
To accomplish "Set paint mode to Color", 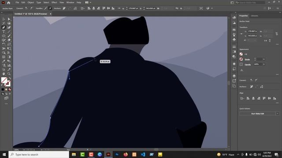I will [3, 90].
